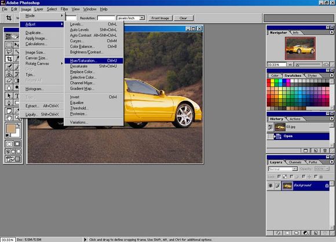The image size is (336, 242).
Task: Hide the Background layer eye icon
Action: [271, 185]
